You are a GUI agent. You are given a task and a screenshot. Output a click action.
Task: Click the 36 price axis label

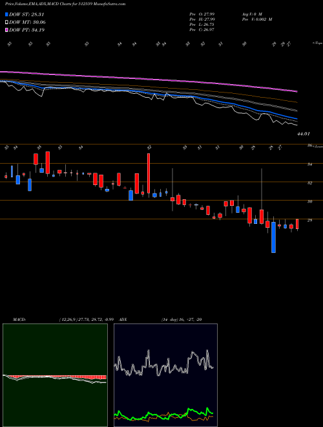tap(309, 146)
